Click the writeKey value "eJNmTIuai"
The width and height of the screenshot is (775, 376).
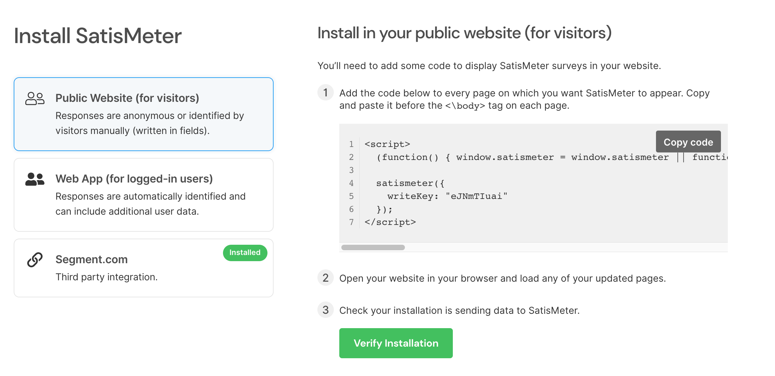point(476,196)
